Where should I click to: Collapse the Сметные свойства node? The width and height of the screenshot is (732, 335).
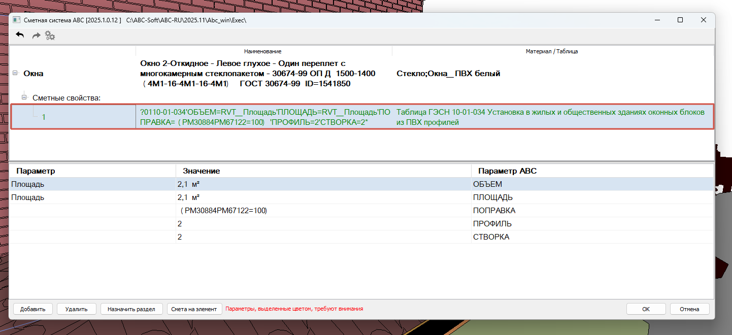[x=24, y=97]
